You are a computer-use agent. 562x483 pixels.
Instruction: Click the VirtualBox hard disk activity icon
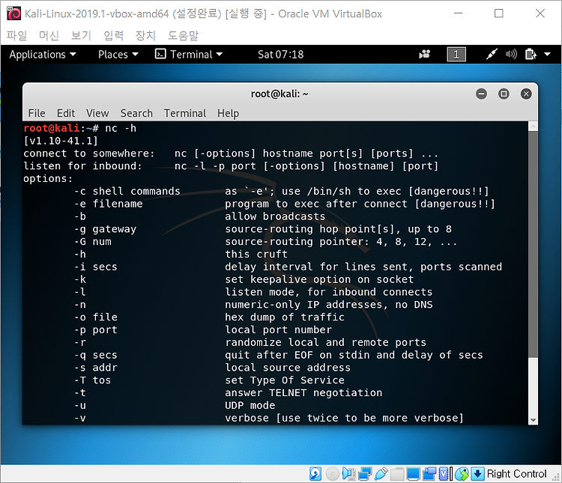(x=315, y=474)
